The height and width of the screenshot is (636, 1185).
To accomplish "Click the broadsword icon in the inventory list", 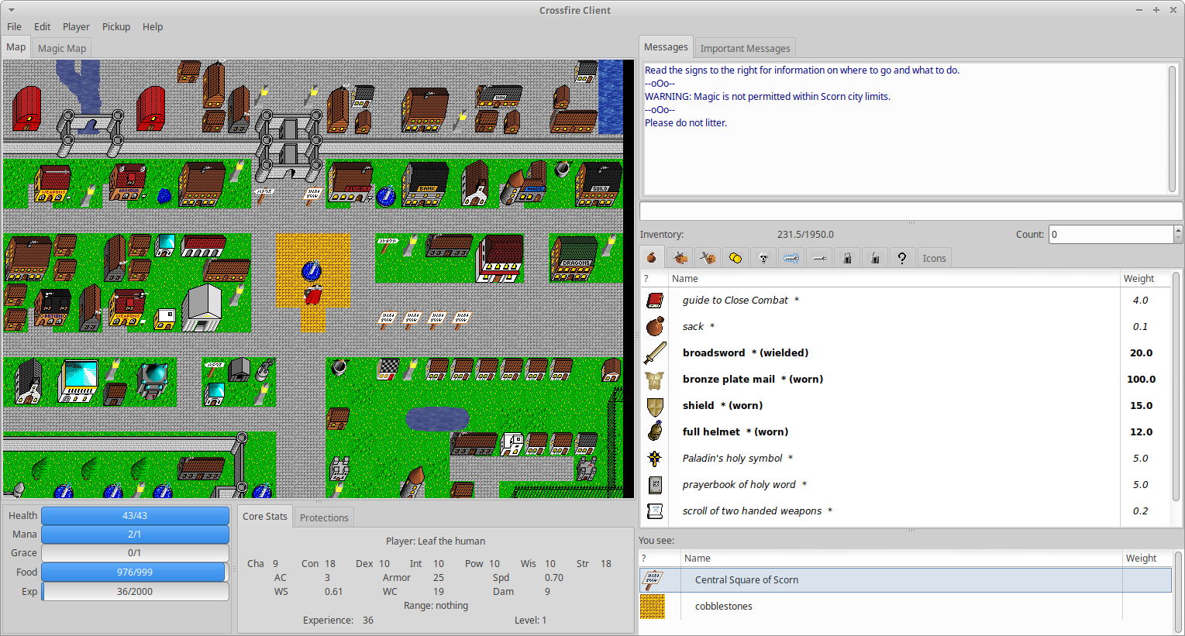I will [655, 352].
